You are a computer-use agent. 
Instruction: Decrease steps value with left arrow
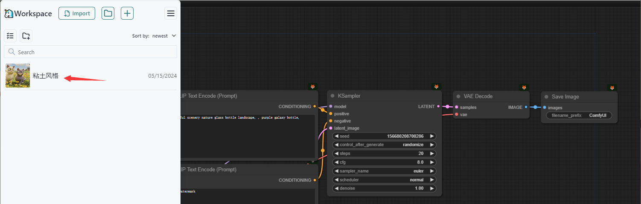point(336,154)
